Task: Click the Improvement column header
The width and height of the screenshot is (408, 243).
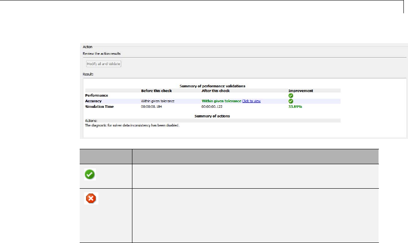Action: [x=301, y=91]
